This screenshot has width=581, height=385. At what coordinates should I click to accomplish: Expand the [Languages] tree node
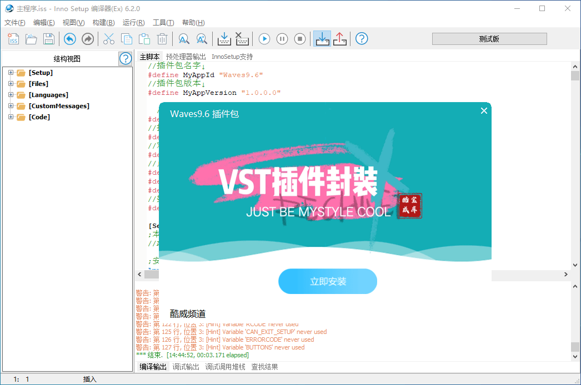pos(11,95)
